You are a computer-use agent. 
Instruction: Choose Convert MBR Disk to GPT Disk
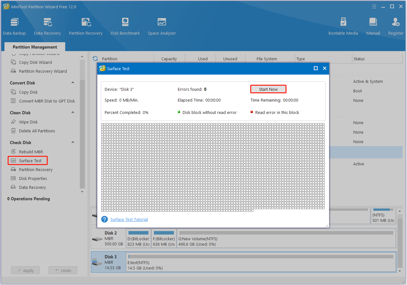47,101
